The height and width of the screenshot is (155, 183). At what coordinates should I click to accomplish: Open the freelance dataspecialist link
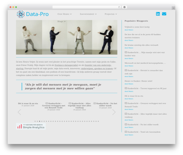pyautogui.click(x=66, y=65)
